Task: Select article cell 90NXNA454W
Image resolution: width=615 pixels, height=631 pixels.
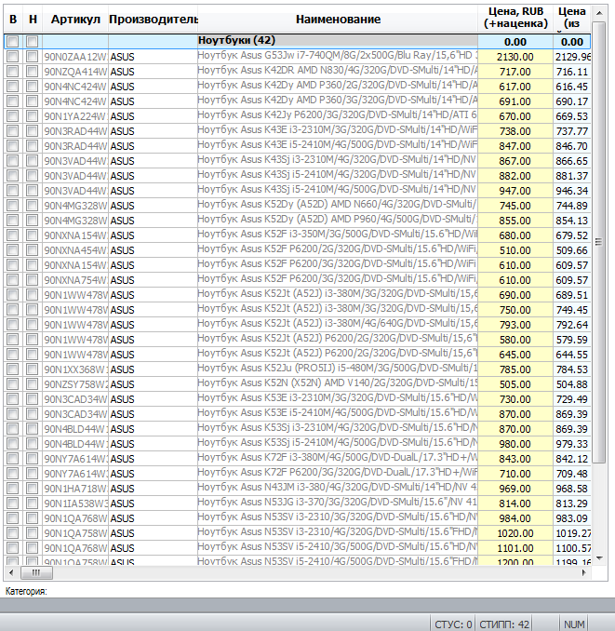Action: click(x=75, y=250)
